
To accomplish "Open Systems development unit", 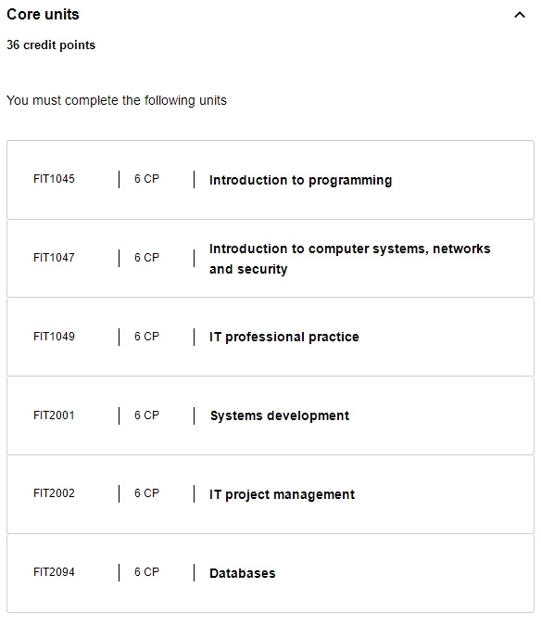I will click(x=280, y=415).
